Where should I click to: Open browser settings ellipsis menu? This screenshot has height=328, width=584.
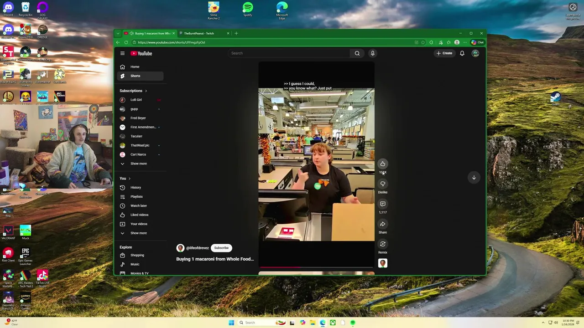(465, 42)
